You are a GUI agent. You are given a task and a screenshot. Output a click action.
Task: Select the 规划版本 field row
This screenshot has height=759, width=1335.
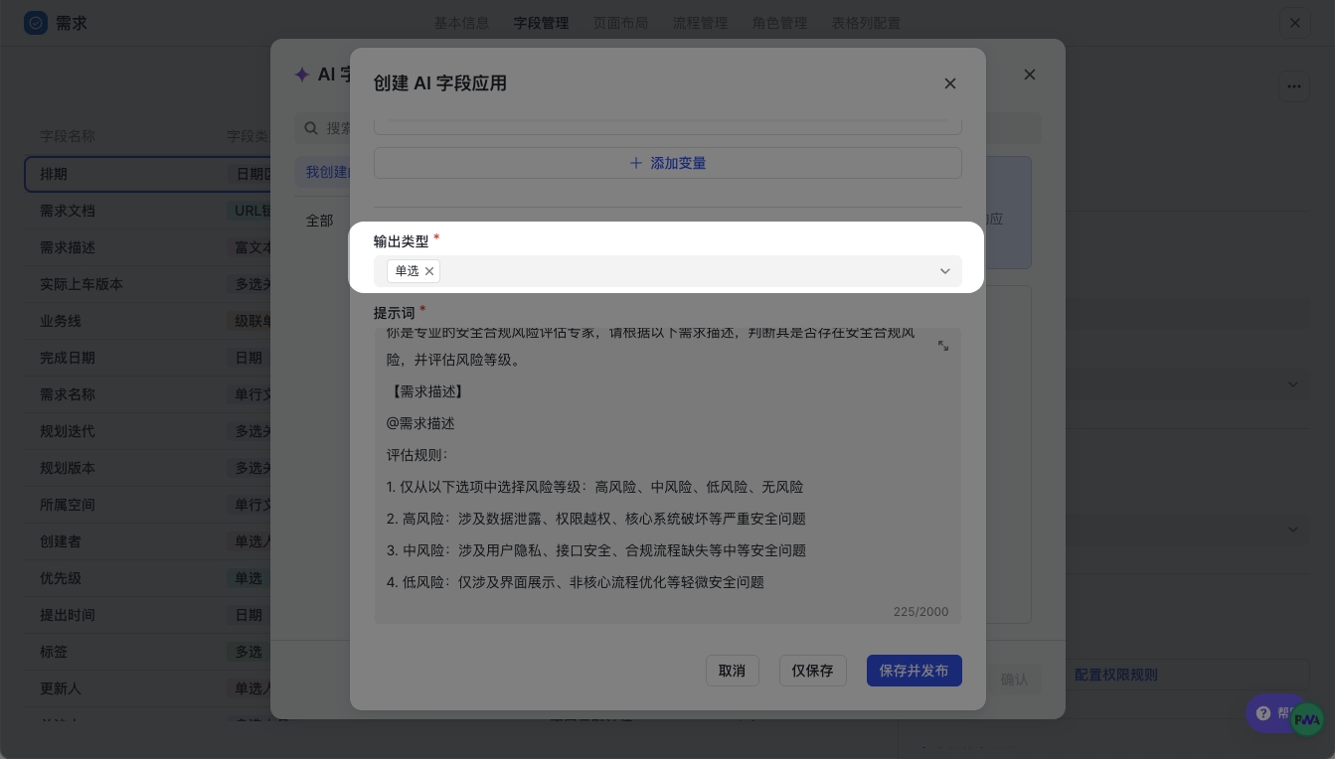tap(148, 468)
